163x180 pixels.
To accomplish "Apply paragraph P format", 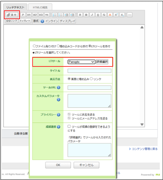I will click(23, 15).
